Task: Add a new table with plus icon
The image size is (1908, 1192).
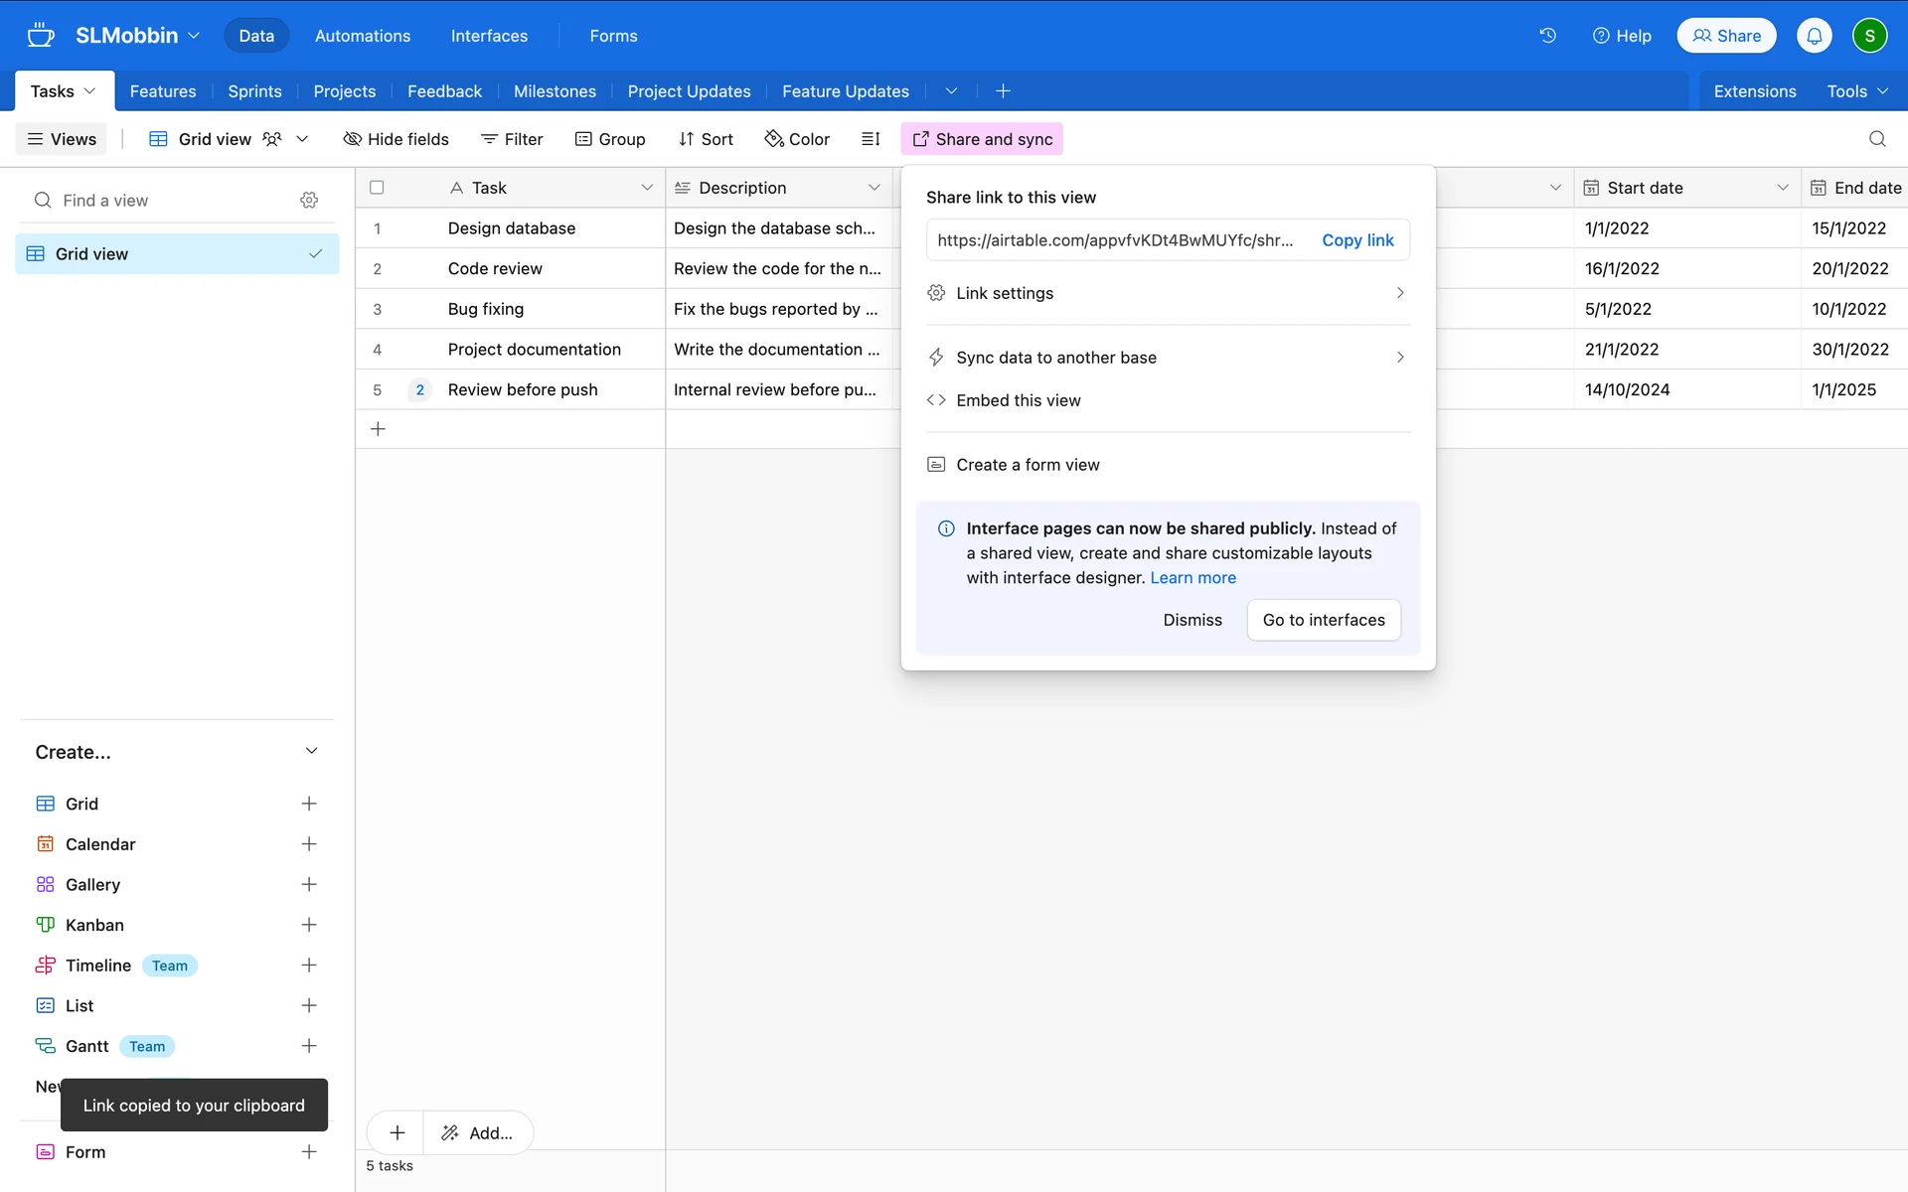Action: pyautogui.click(x=1003, y=91)
